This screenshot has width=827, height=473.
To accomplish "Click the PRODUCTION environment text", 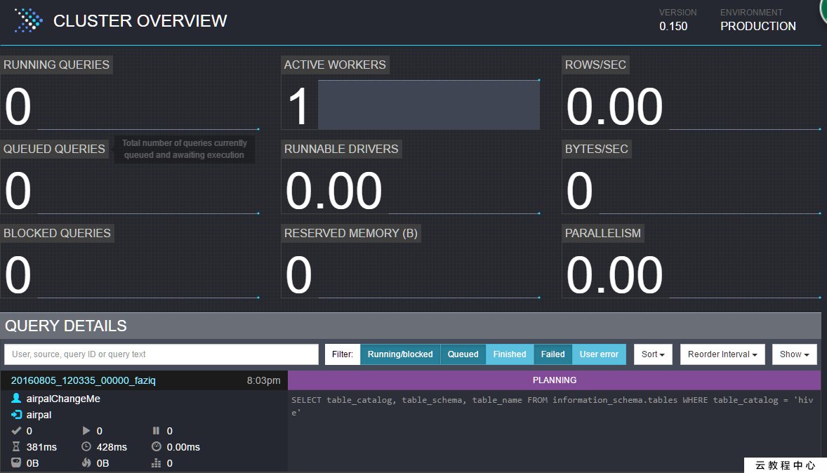I will (x=758, y=27).
